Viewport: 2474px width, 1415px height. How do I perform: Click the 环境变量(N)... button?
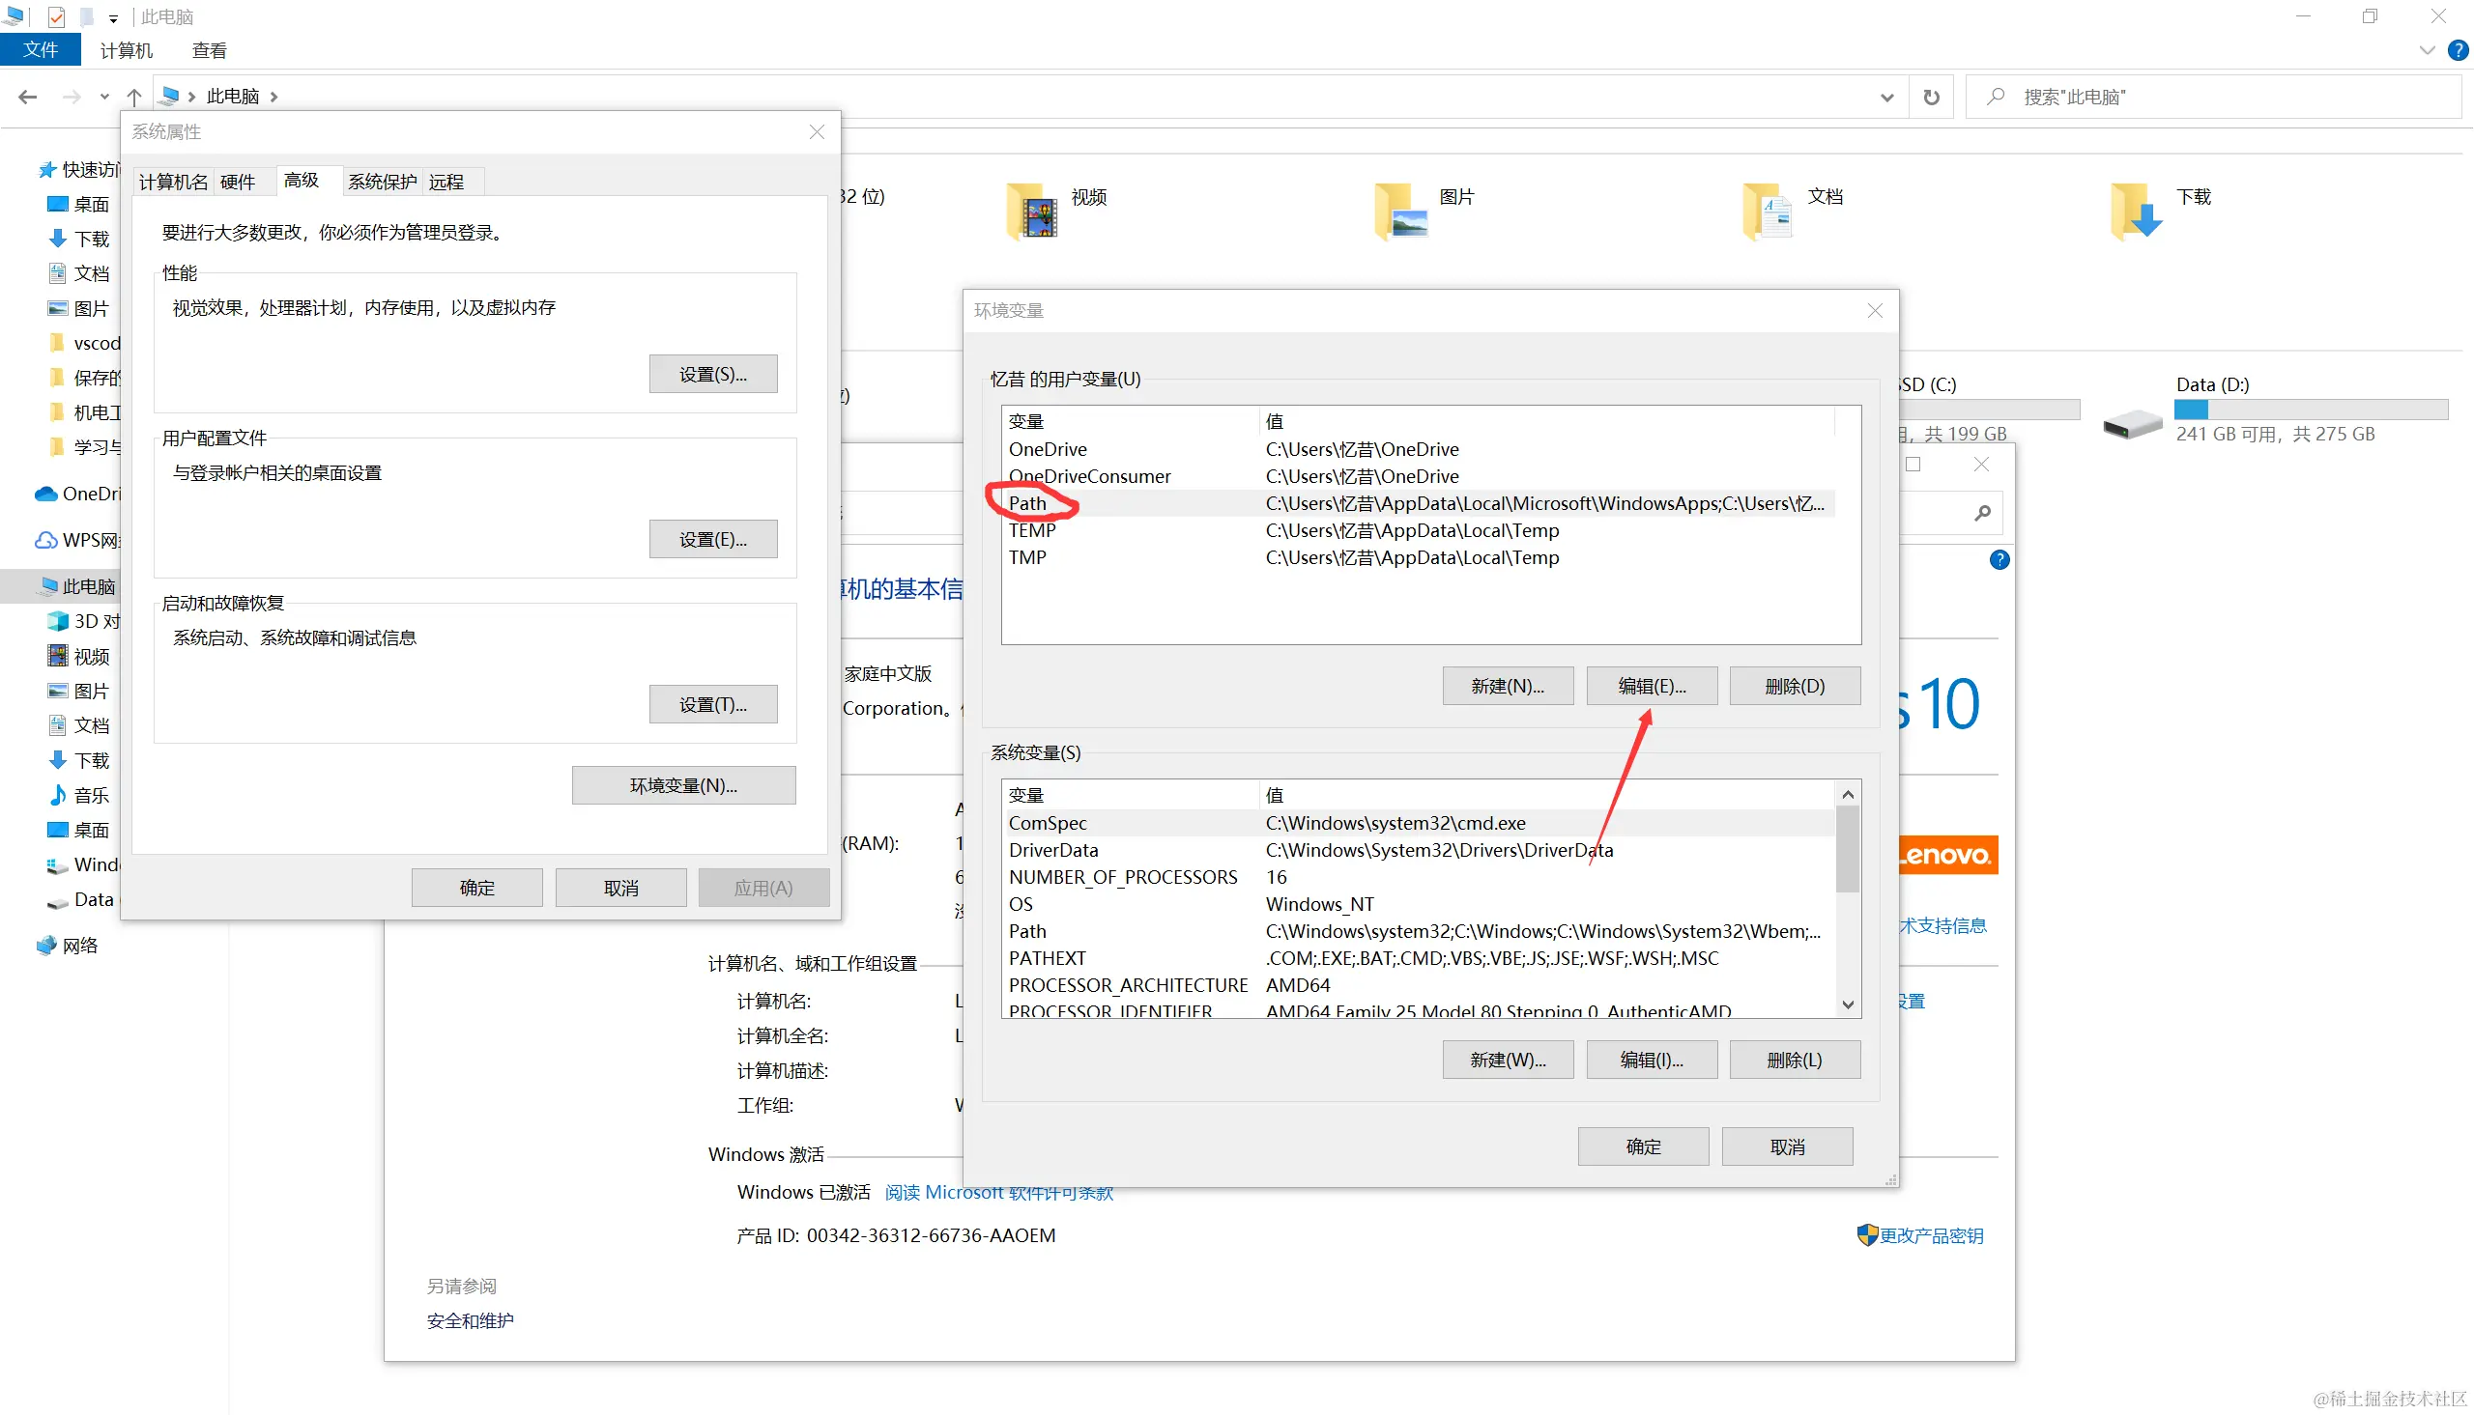683,785
